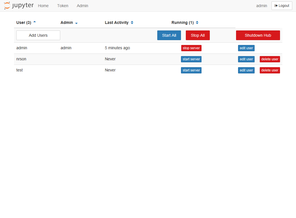Click the Jupyter logo
Viewport: 296px width, 218px height.
(x=19, y=5)
